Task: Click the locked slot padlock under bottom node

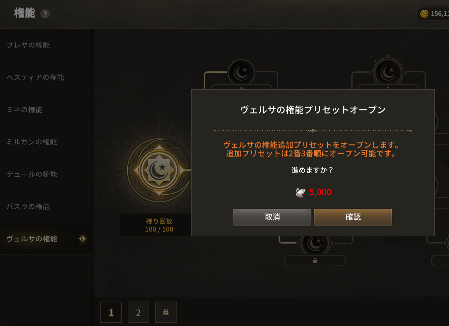Action: (315, 260)
